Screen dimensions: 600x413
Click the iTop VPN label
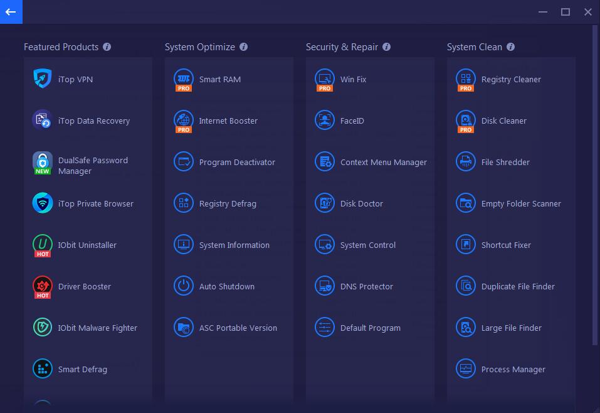(x=75, y=79)
